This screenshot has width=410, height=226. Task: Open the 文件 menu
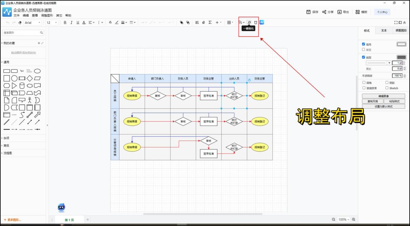16,15
